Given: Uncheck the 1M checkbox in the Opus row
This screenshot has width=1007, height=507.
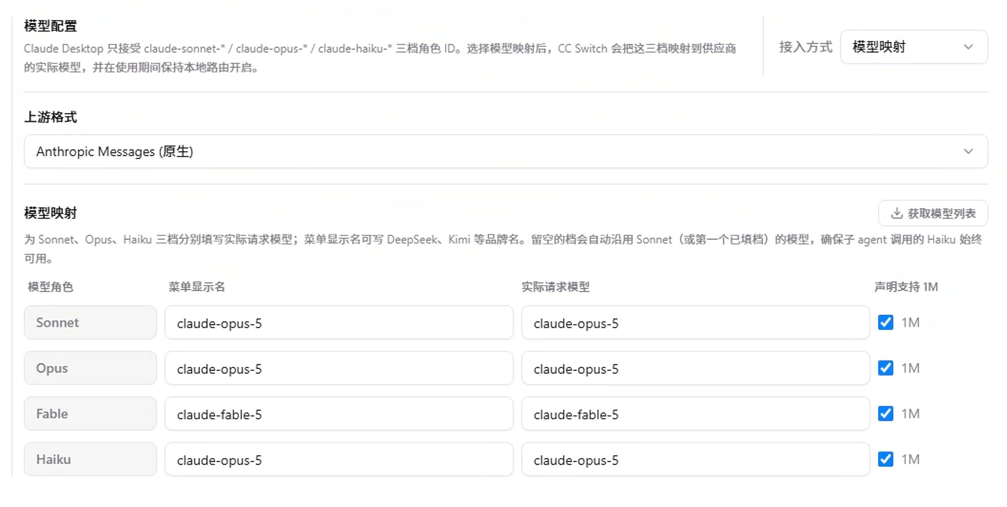Looking at the screenshot, I should point(886,368).
